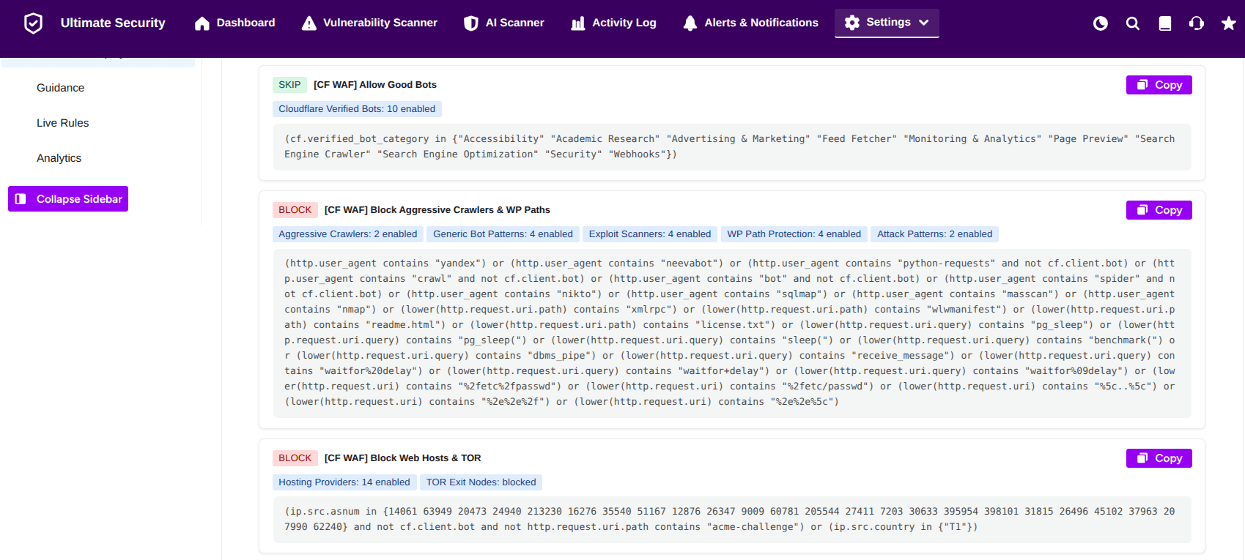This screenshot has height=560, width=1245.
Task: Copy the Allow Good Bots rule
Action: 1159,85
